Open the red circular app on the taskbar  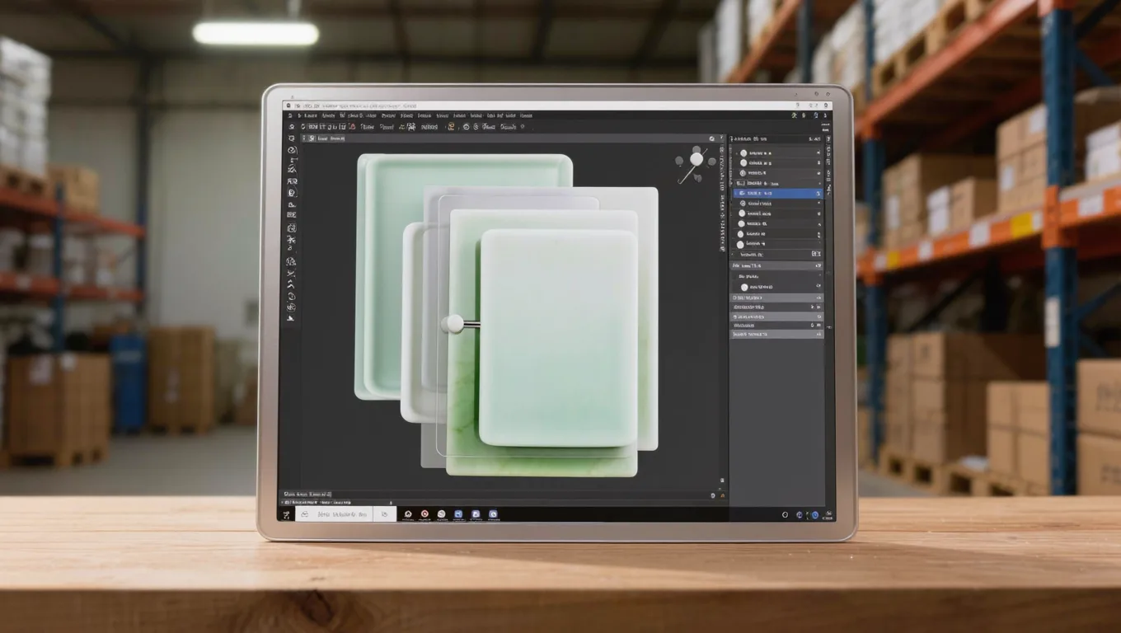pos(424,514)
